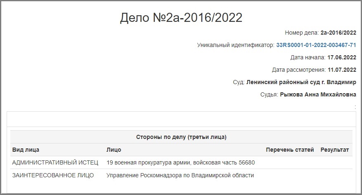Click the empty panel above the parties table

[181, 119]
